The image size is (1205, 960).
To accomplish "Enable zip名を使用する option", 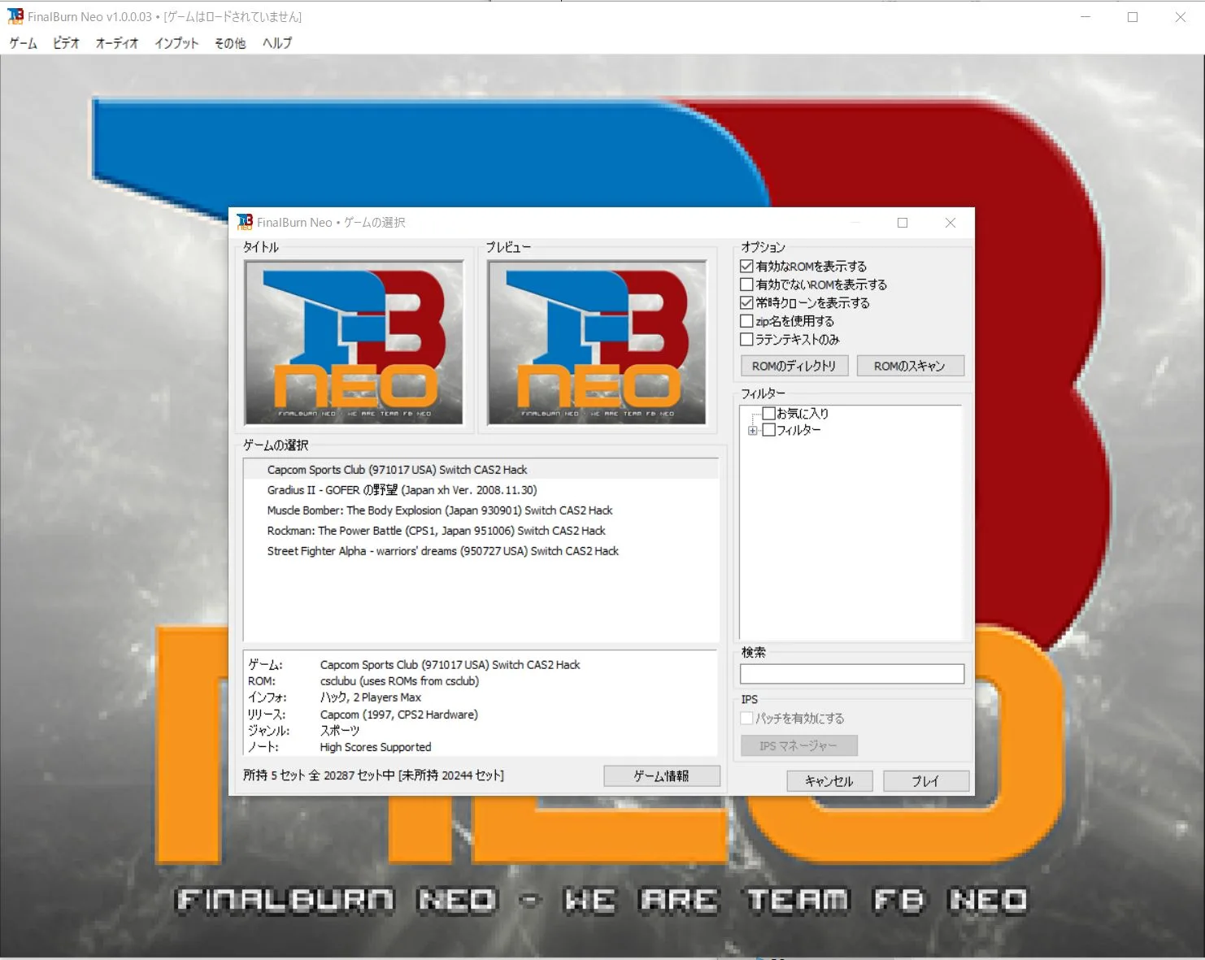I will [x=746, y=320].
